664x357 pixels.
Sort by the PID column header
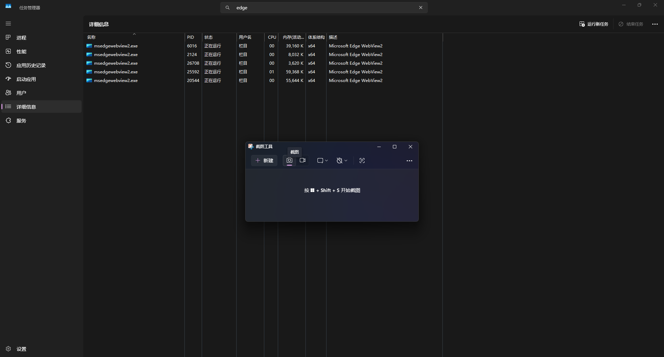(x=193, y=37)
